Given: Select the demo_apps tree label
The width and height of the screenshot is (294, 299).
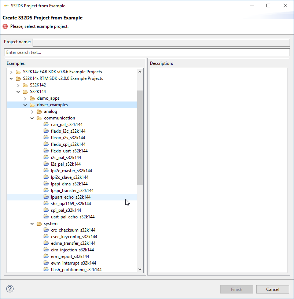Looking at the screenshot, I should pyautogui.click(x=48, y=99).
